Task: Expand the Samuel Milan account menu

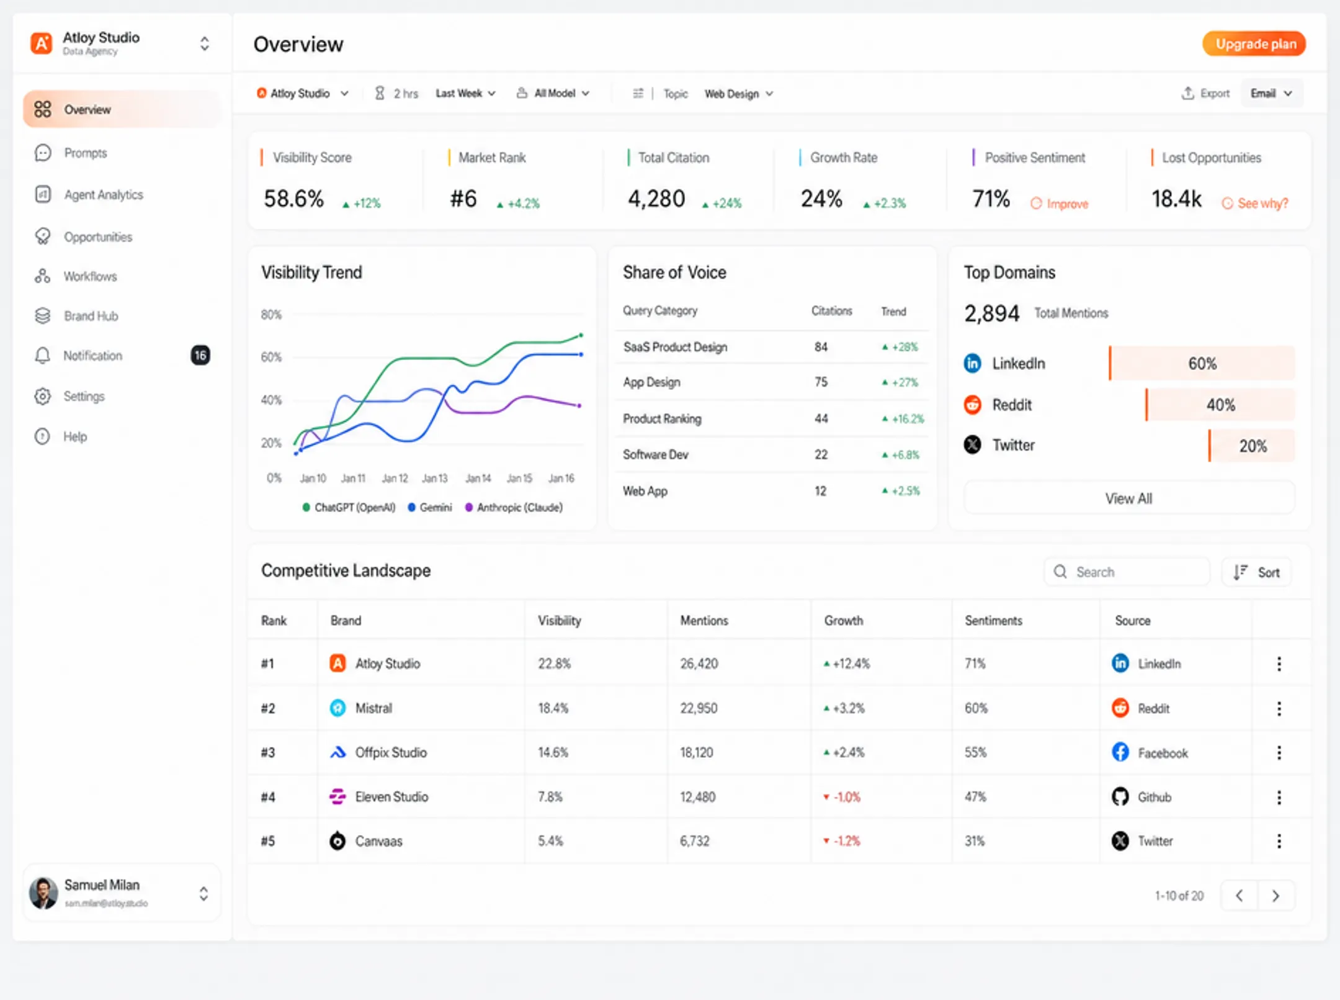Action: (203, 894)
